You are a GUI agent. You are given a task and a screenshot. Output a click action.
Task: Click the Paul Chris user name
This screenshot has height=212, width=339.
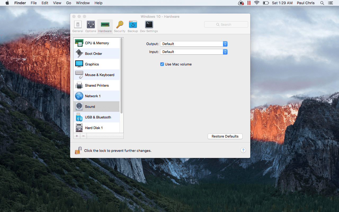point(306,3)
